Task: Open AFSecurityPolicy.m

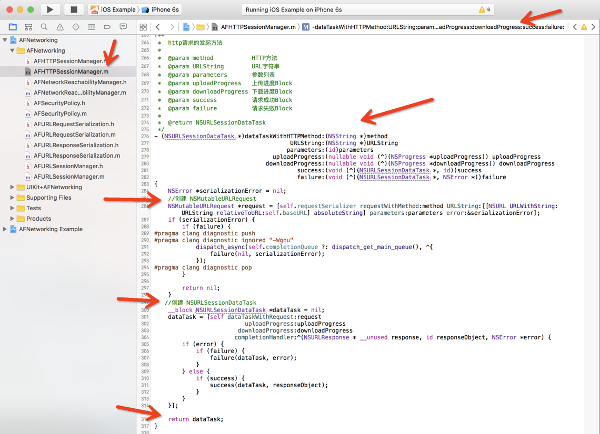Action: tap(68, 113)
